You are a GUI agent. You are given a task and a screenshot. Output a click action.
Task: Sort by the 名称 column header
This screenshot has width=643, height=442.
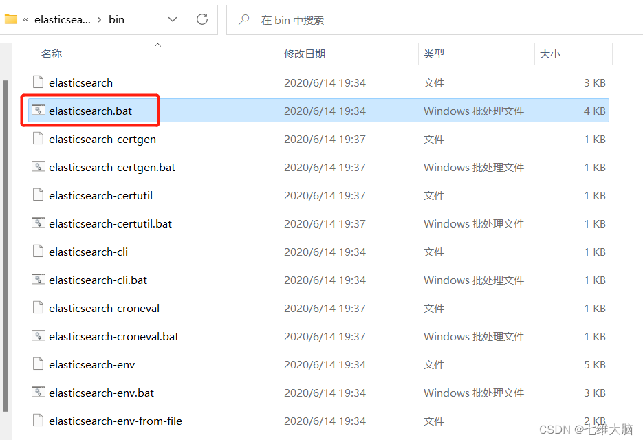pos(52,54)
